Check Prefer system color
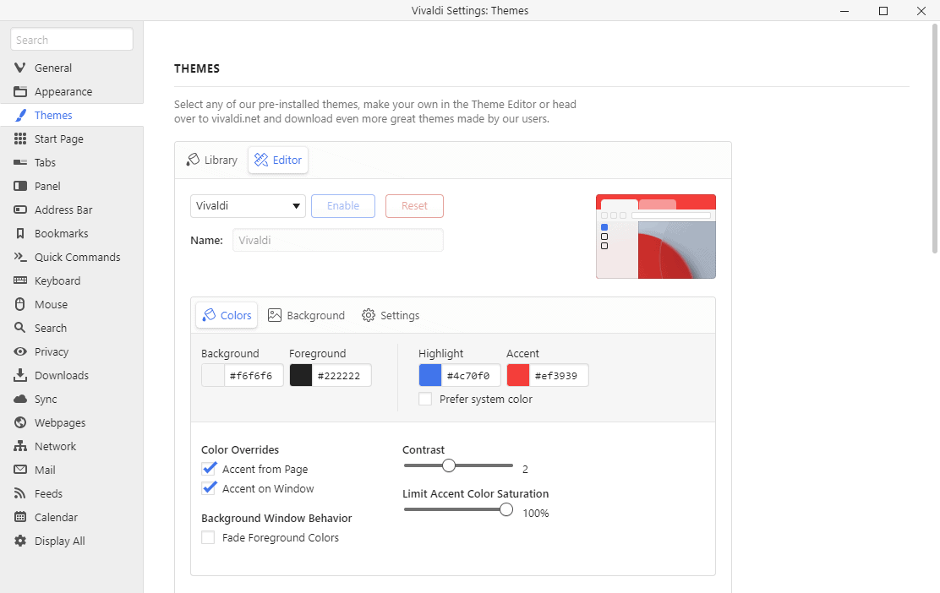Viewport: 940px width, 593px height. tap(424, 398)
